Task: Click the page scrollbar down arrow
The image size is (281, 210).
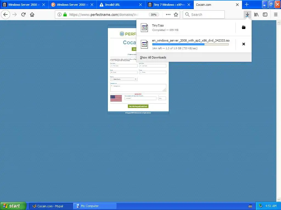Action: pos(279,199)
